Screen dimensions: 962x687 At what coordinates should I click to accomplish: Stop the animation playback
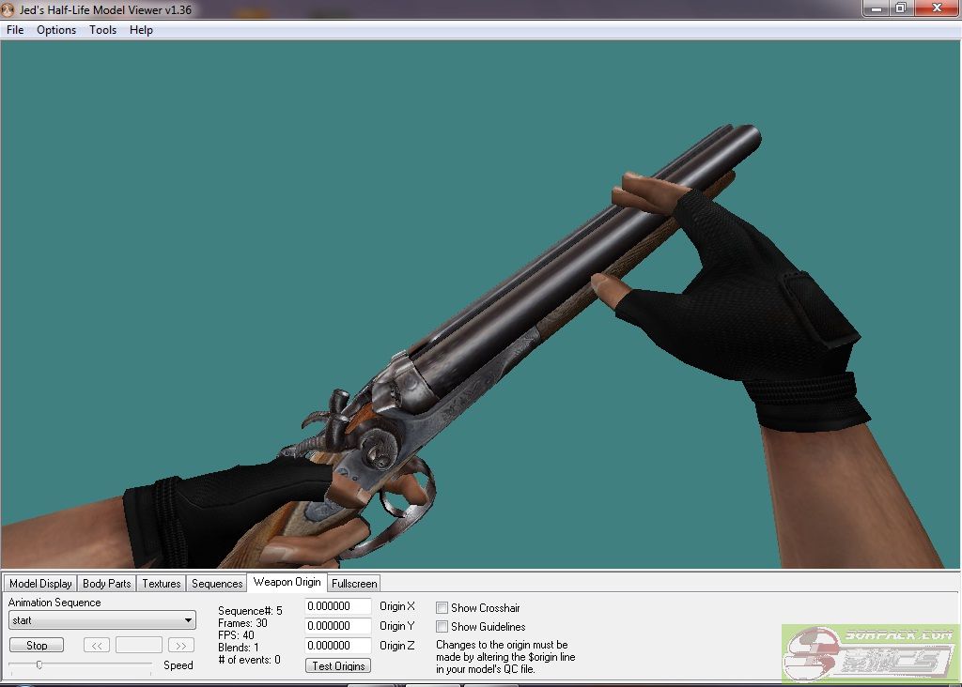(x=37, y=646)
